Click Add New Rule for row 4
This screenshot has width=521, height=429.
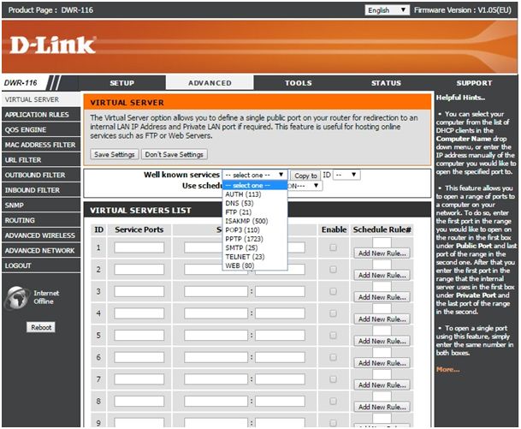coord(382,319)
